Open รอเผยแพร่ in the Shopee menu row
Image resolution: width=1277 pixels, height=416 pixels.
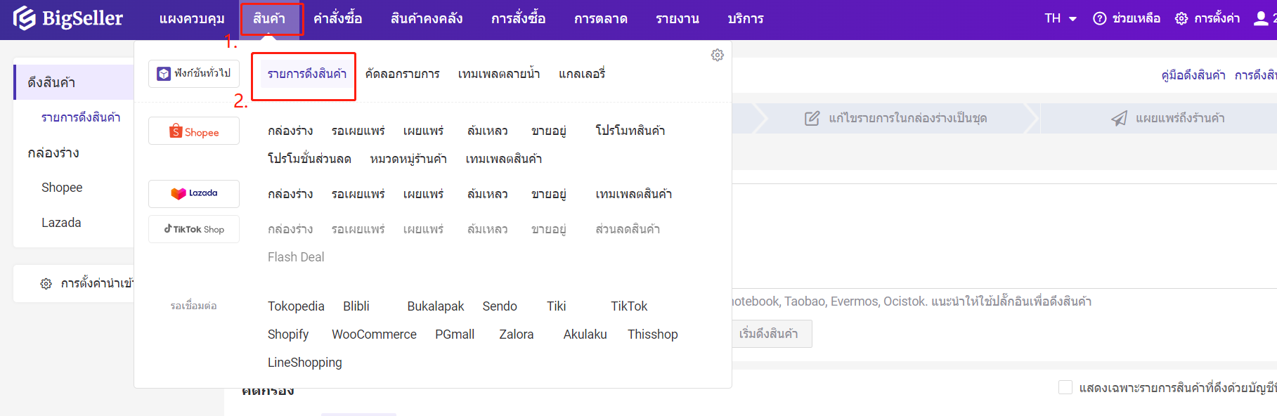pyautogui.click(x=358, y=131)
